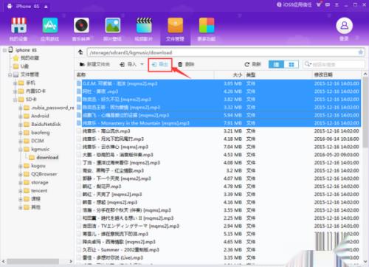
Task: Switch to the 应用游戏 apps tab
Action: pos(50,29)
